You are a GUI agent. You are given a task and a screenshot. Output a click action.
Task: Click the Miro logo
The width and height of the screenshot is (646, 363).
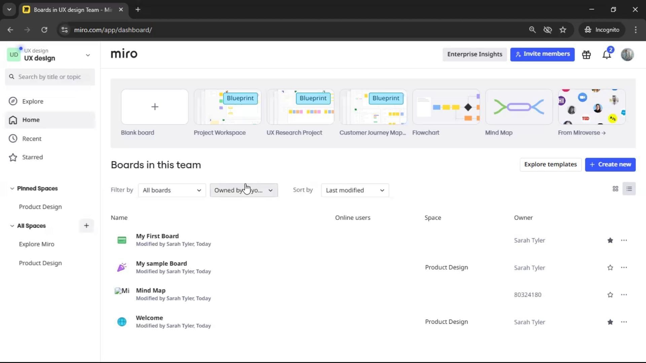tap(124, 54)
